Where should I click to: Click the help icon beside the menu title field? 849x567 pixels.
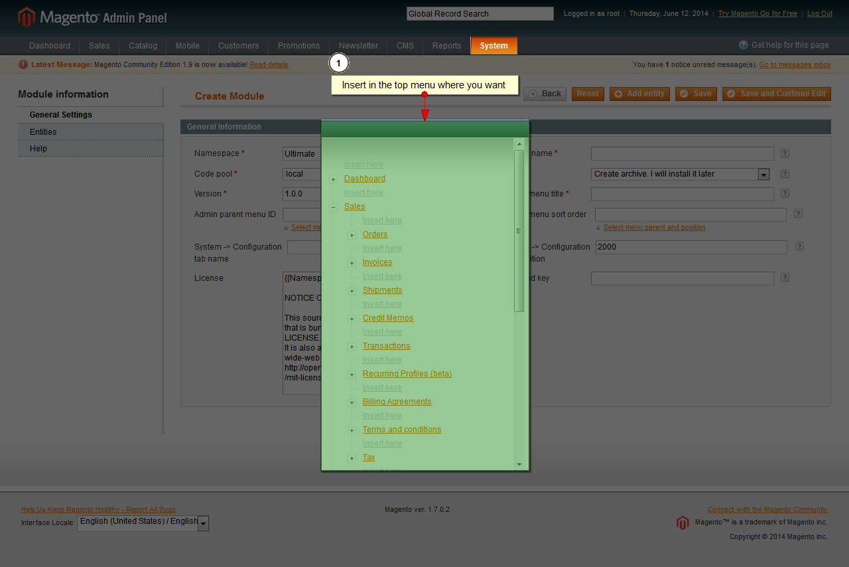(785, 194)
